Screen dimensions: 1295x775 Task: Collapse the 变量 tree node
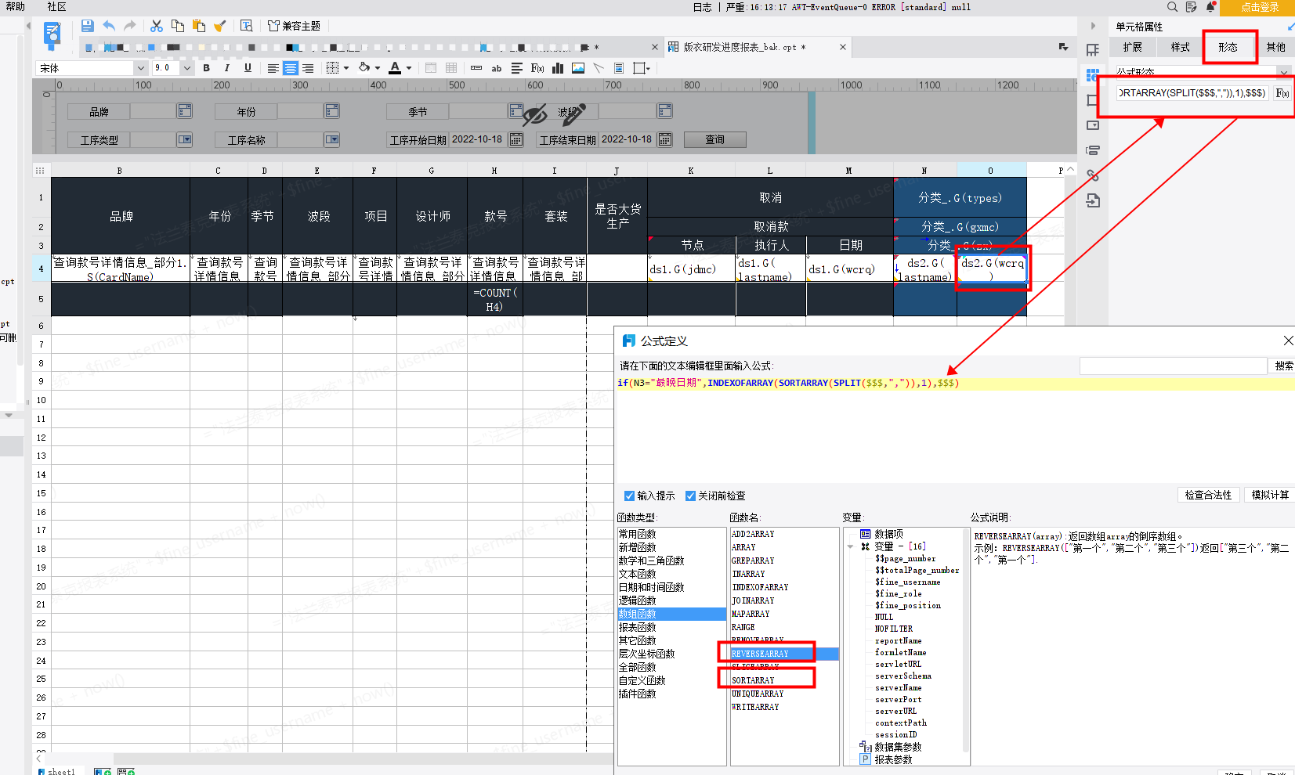tap(851, 546)
